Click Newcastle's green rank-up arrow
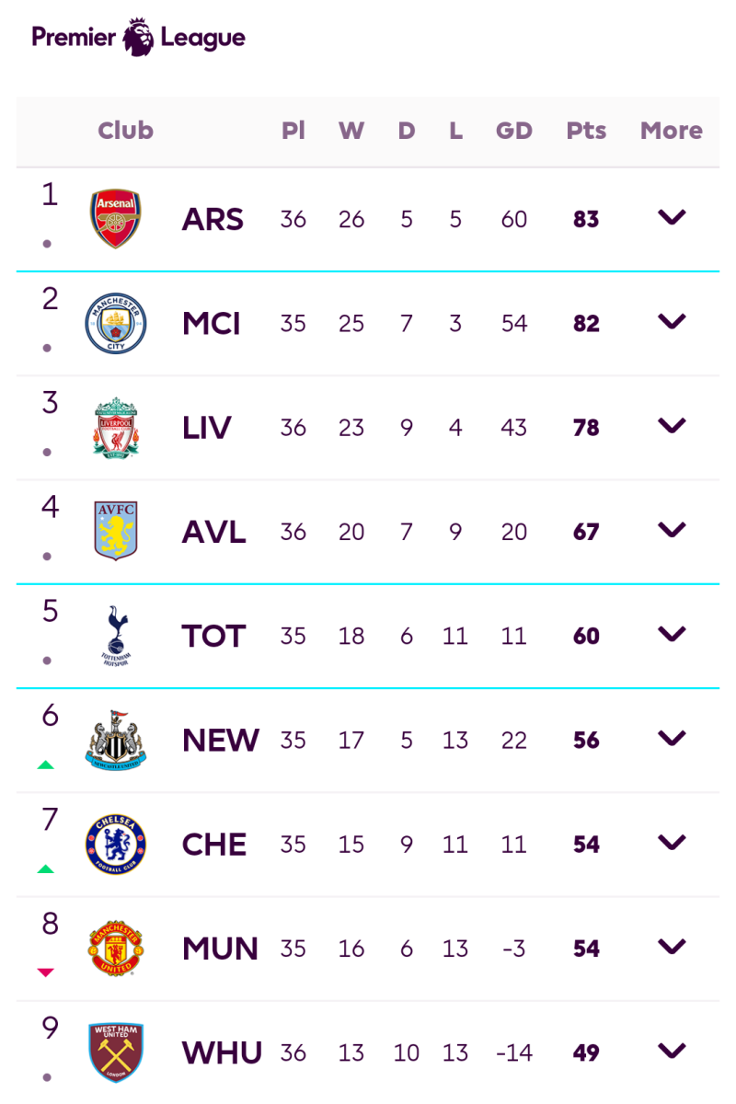This screenshot has width=736, height=1104. 47,765
